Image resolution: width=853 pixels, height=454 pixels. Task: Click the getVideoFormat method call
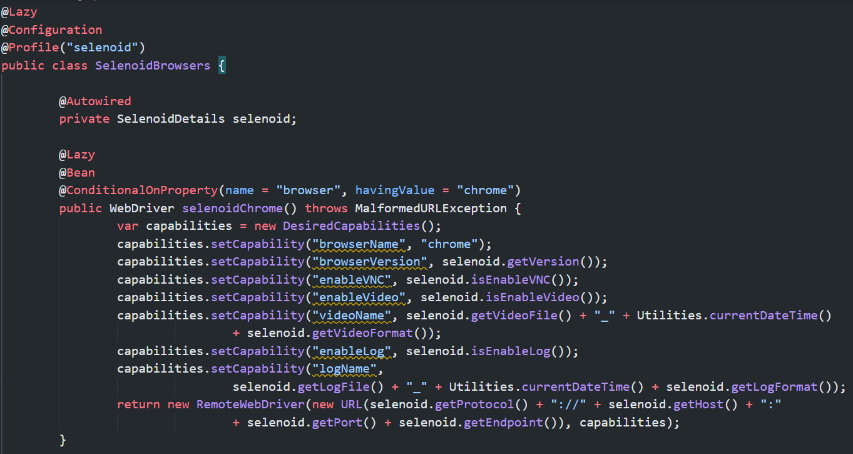click(x=363, y=333)
